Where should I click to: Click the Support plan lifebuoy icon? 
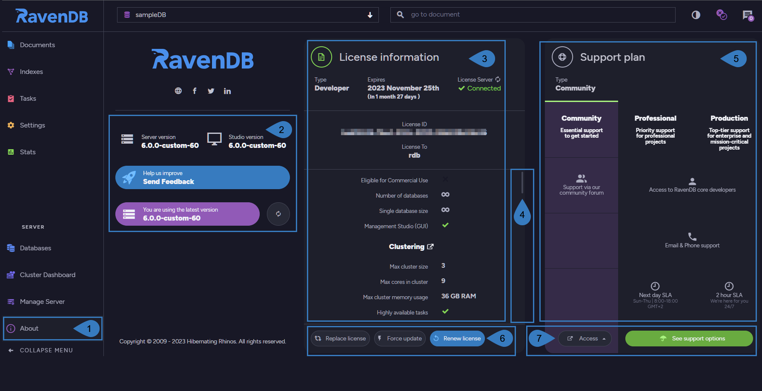(x=562, y=57)
